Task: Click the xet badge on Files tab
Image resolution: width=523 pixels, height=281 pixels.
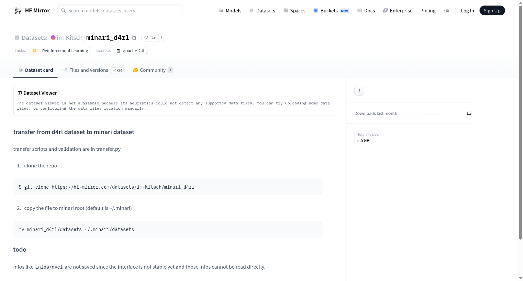Action: tap(117, 70)
